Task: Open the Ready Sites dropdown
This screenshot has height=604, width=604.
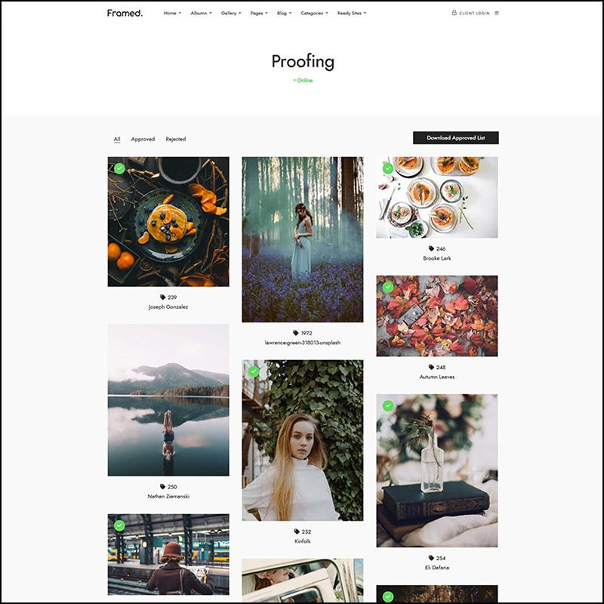Action: pos(352,13)
